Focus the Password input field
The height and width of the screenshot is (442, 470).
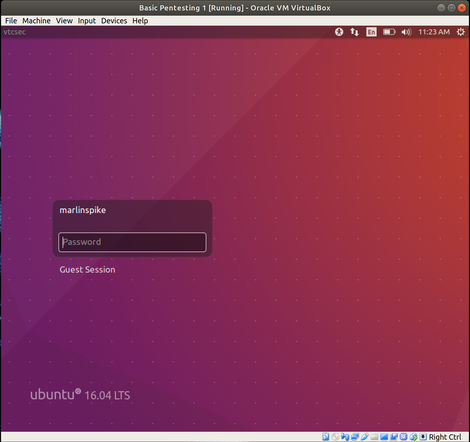pyautogui.click(x=132, y=242)
